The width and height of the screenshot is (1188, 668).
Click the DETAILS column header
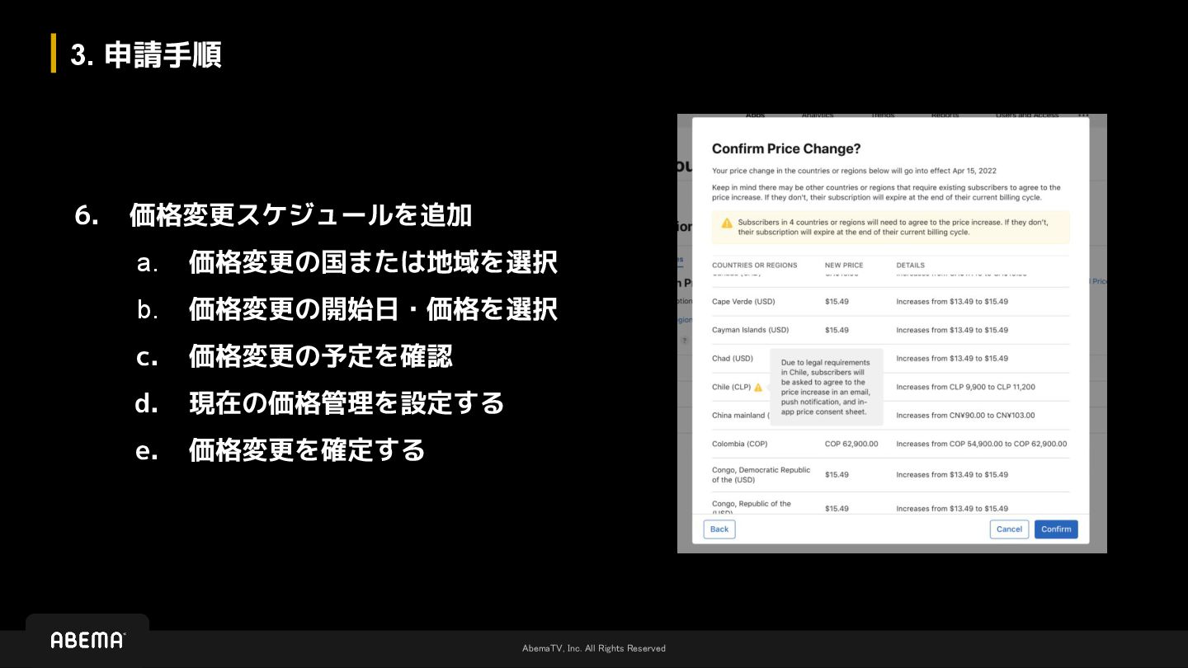pyautogui.click(x=911, y=266)
